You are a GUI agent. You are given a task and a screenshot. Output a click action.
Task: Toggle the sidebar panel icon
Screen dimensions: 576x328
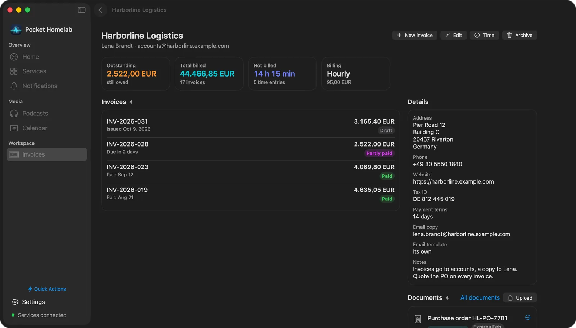82,10
